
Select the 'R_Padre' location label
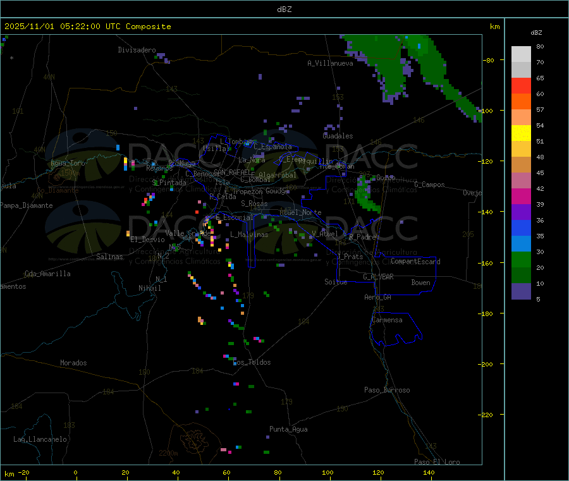click(362, 237)
